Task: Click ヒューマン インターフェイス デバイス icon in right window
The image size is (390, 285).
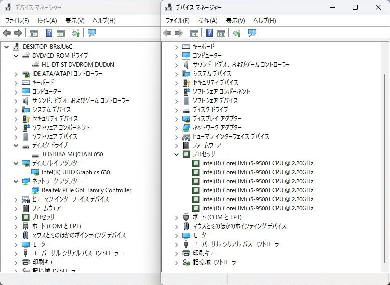Action: (x=186, y=137)
